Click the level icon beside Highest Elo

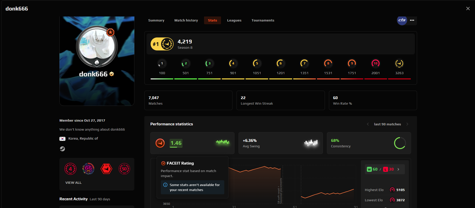(392, 190)
